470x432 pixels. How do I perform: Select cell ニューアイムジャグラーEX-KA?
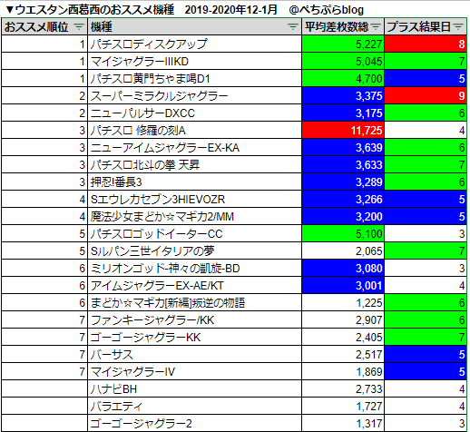point(194,147)
